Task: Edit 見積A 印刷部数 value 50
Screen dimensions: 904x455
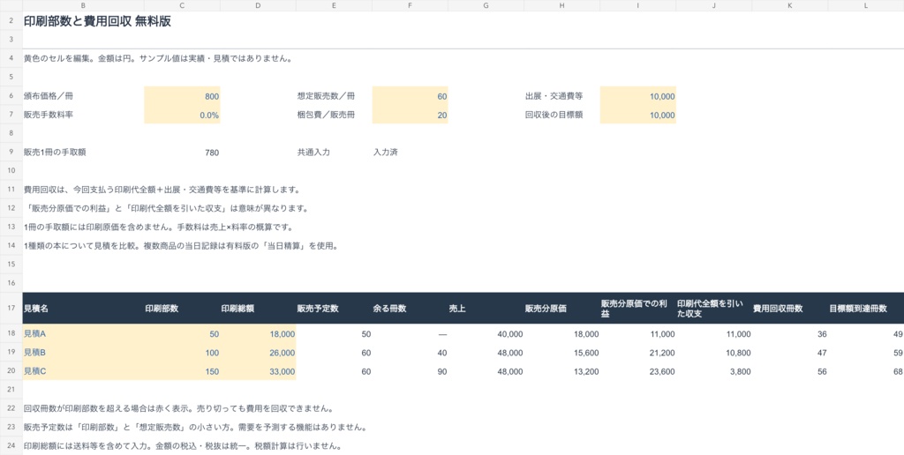Action: click(x=182, y=333)
